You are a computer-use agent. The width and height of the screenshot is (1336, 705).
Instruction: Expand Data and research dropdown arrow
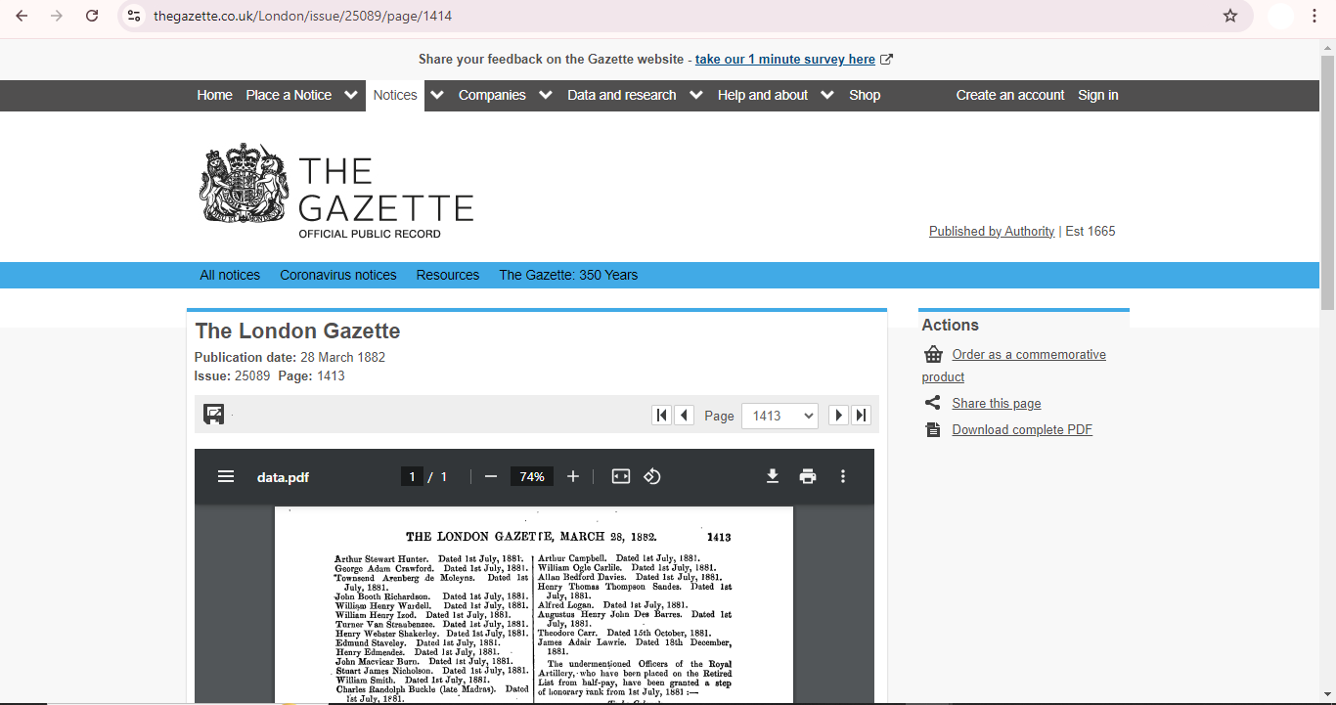(x=695, y=95)
